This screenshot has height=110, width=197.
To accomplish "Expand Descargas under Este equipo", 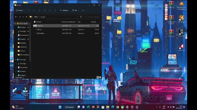I will point(16,64).
